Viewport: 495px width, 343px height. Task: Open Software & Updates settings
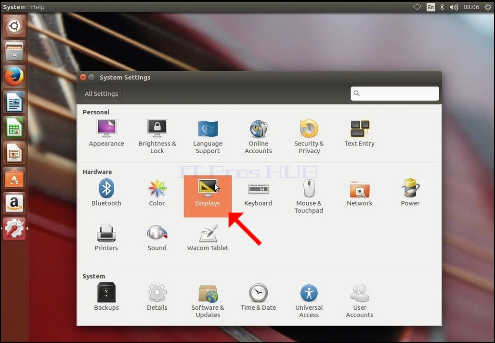click(x=208, y=301)
